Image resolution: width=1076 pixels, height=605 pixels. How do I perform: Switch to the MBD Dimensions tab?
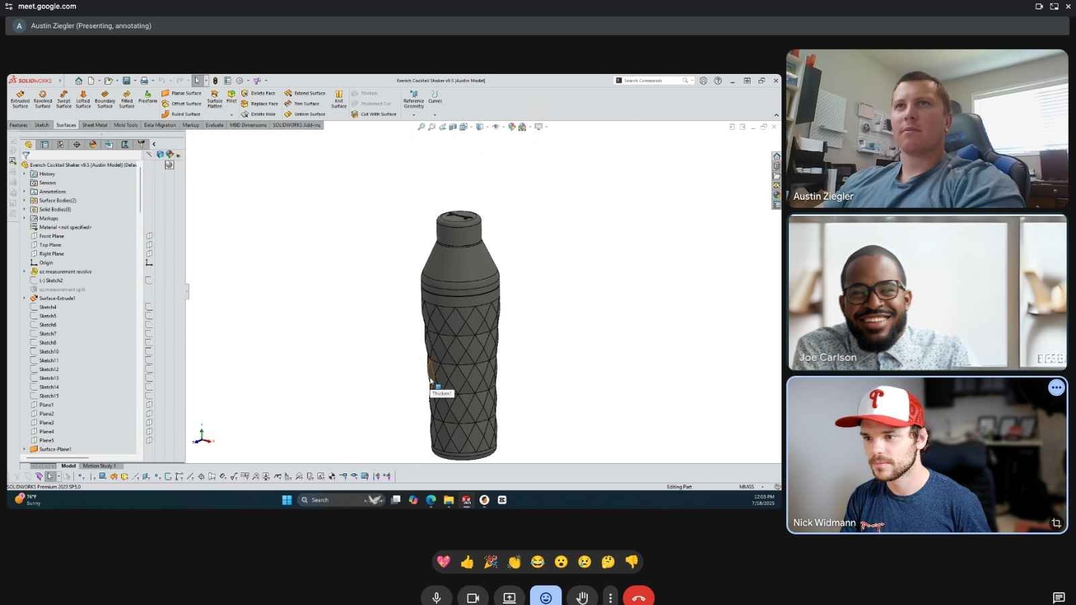point(248,125)
